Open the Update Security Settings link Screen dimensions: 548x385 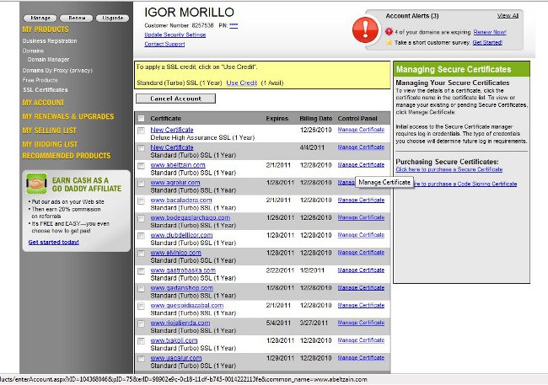click(175, 35)
